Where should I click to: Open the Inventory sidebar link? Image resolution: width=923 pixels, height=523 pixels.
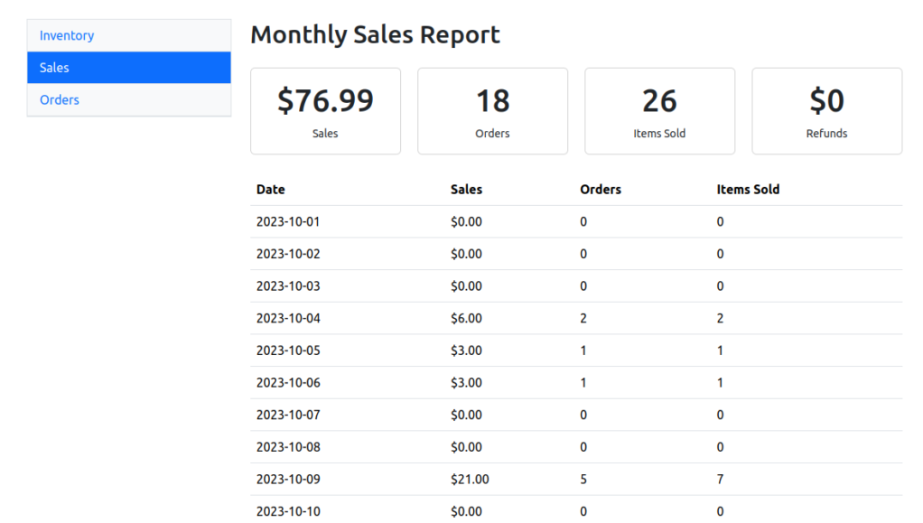click(67, 35)
